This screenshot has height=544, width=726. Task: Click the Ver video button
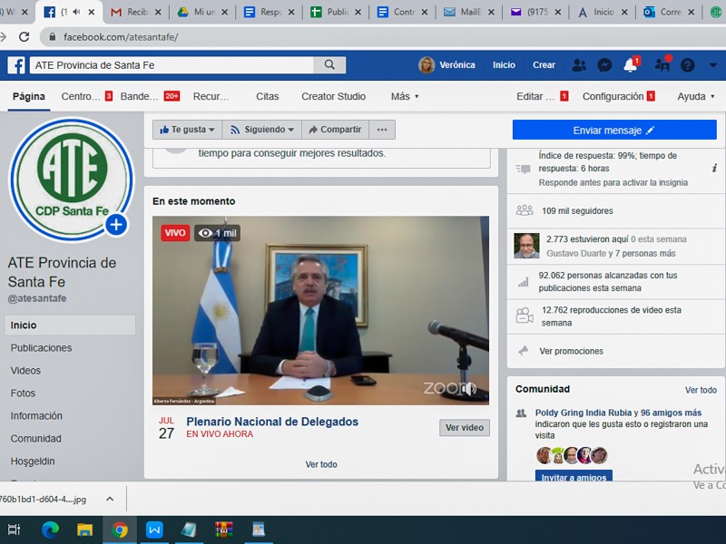[465, 428]
